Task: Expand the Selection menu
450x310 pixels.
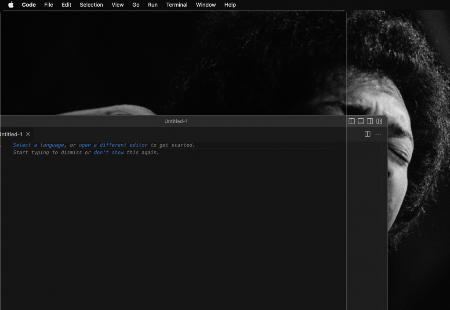Action: coord(91,5)
